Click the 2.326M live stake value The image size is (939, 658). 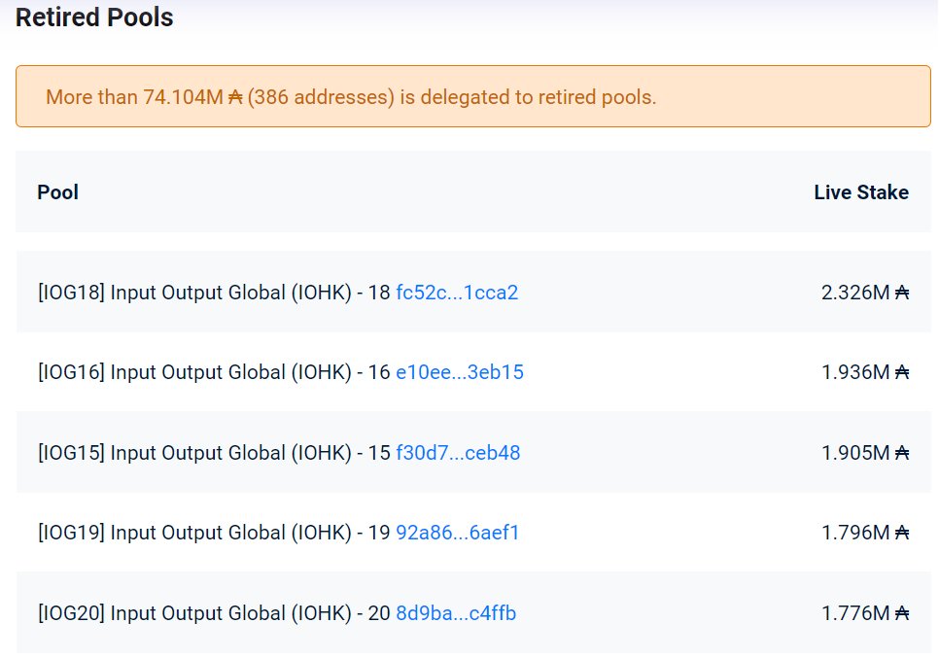865,293
